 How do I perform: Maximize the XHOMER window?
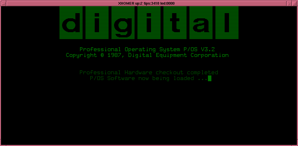tap(294, 3)
